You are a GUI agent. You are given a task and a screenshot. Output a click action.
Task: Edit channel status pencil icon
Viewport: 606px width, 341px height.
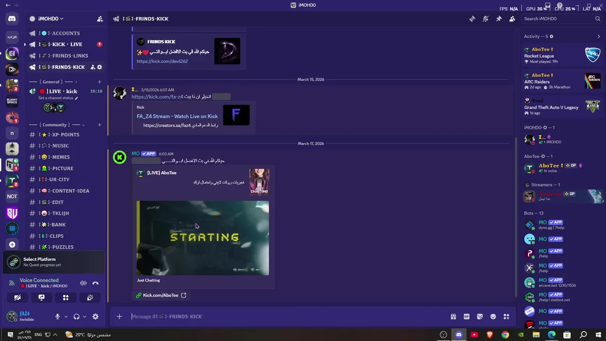76,98
